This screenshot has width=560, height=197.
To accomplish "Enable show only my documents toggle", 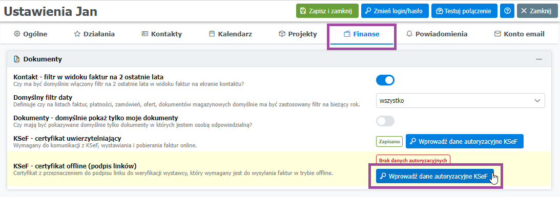I will pos(385,121).
